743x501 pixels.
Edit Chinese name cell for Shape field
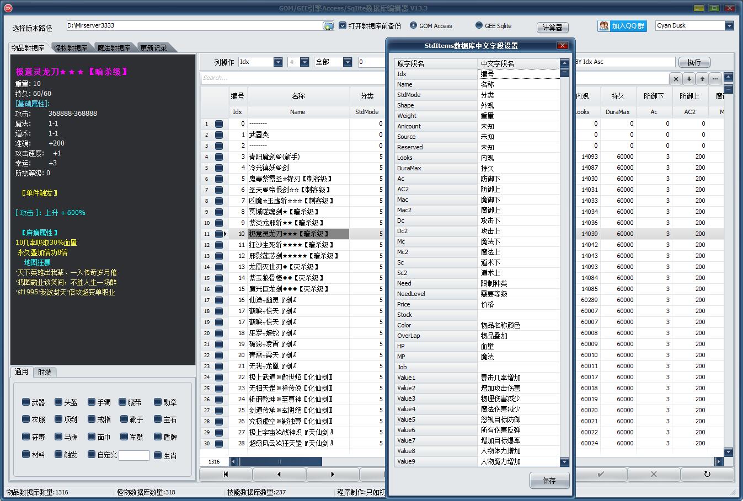(518, 105)
